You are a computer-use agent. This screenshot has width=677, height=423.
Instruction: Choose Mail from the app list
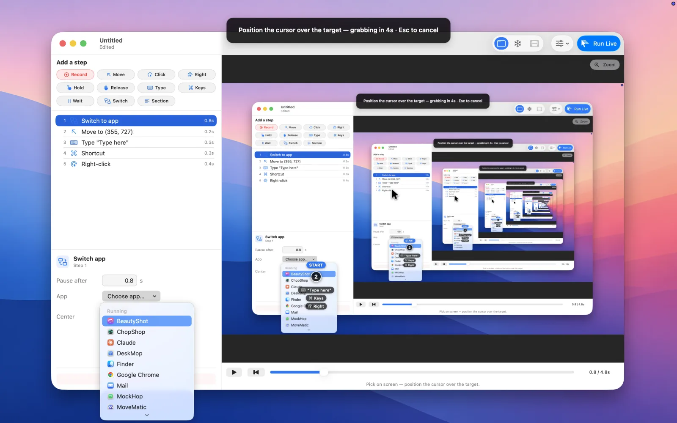pyautogui.click(x=147, y=386)
